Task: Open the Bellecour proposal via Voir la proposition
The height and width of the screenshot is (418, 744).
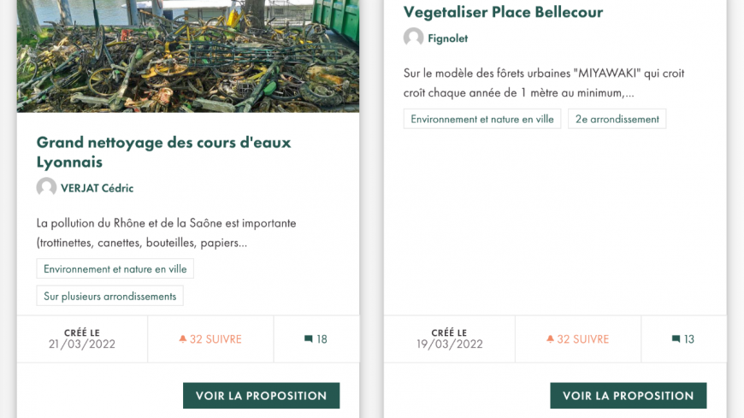Action: click(629, 396)
